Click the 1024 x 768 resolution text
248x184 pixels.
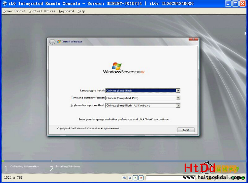pyautogui.click(x=13, y=177)
